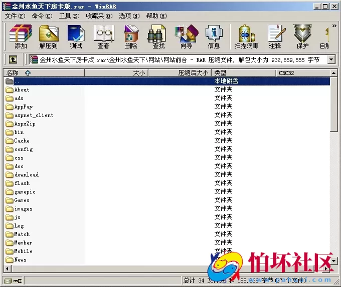The height and width of the screenshot is (287, 341).
Task: Click the Add (添加) toolbar icon
Action: (x=21, y=36)
